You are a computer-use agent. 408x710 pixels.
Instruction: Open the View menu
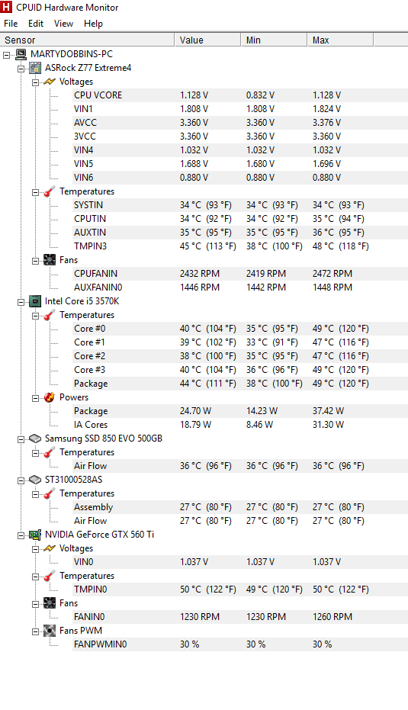(63, 24)
